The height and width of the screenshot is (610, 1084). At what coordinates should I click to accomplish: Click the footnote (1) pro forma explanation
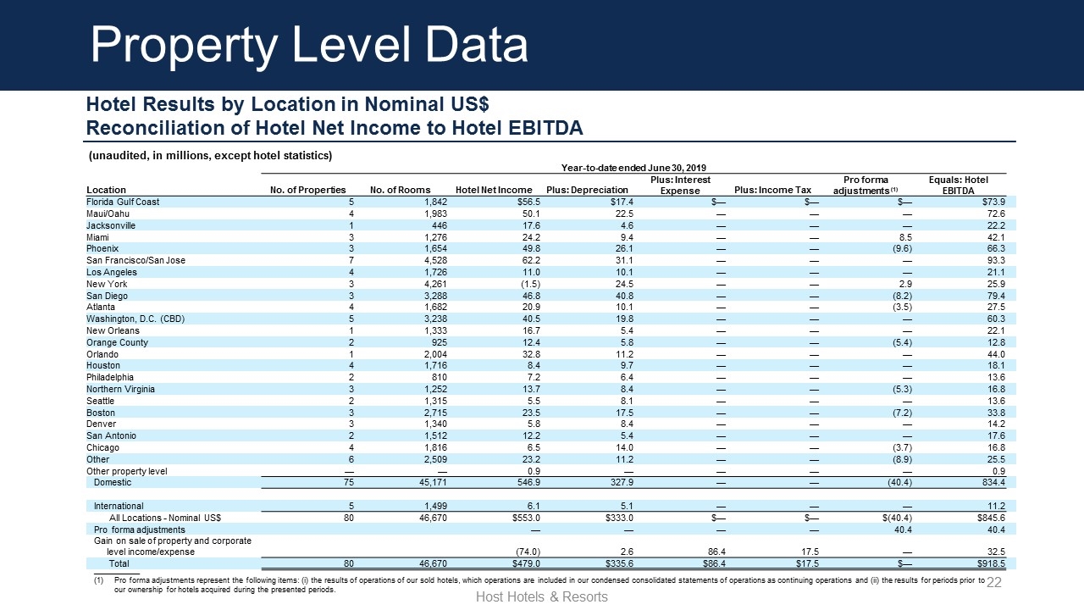[x=539, y=586]
